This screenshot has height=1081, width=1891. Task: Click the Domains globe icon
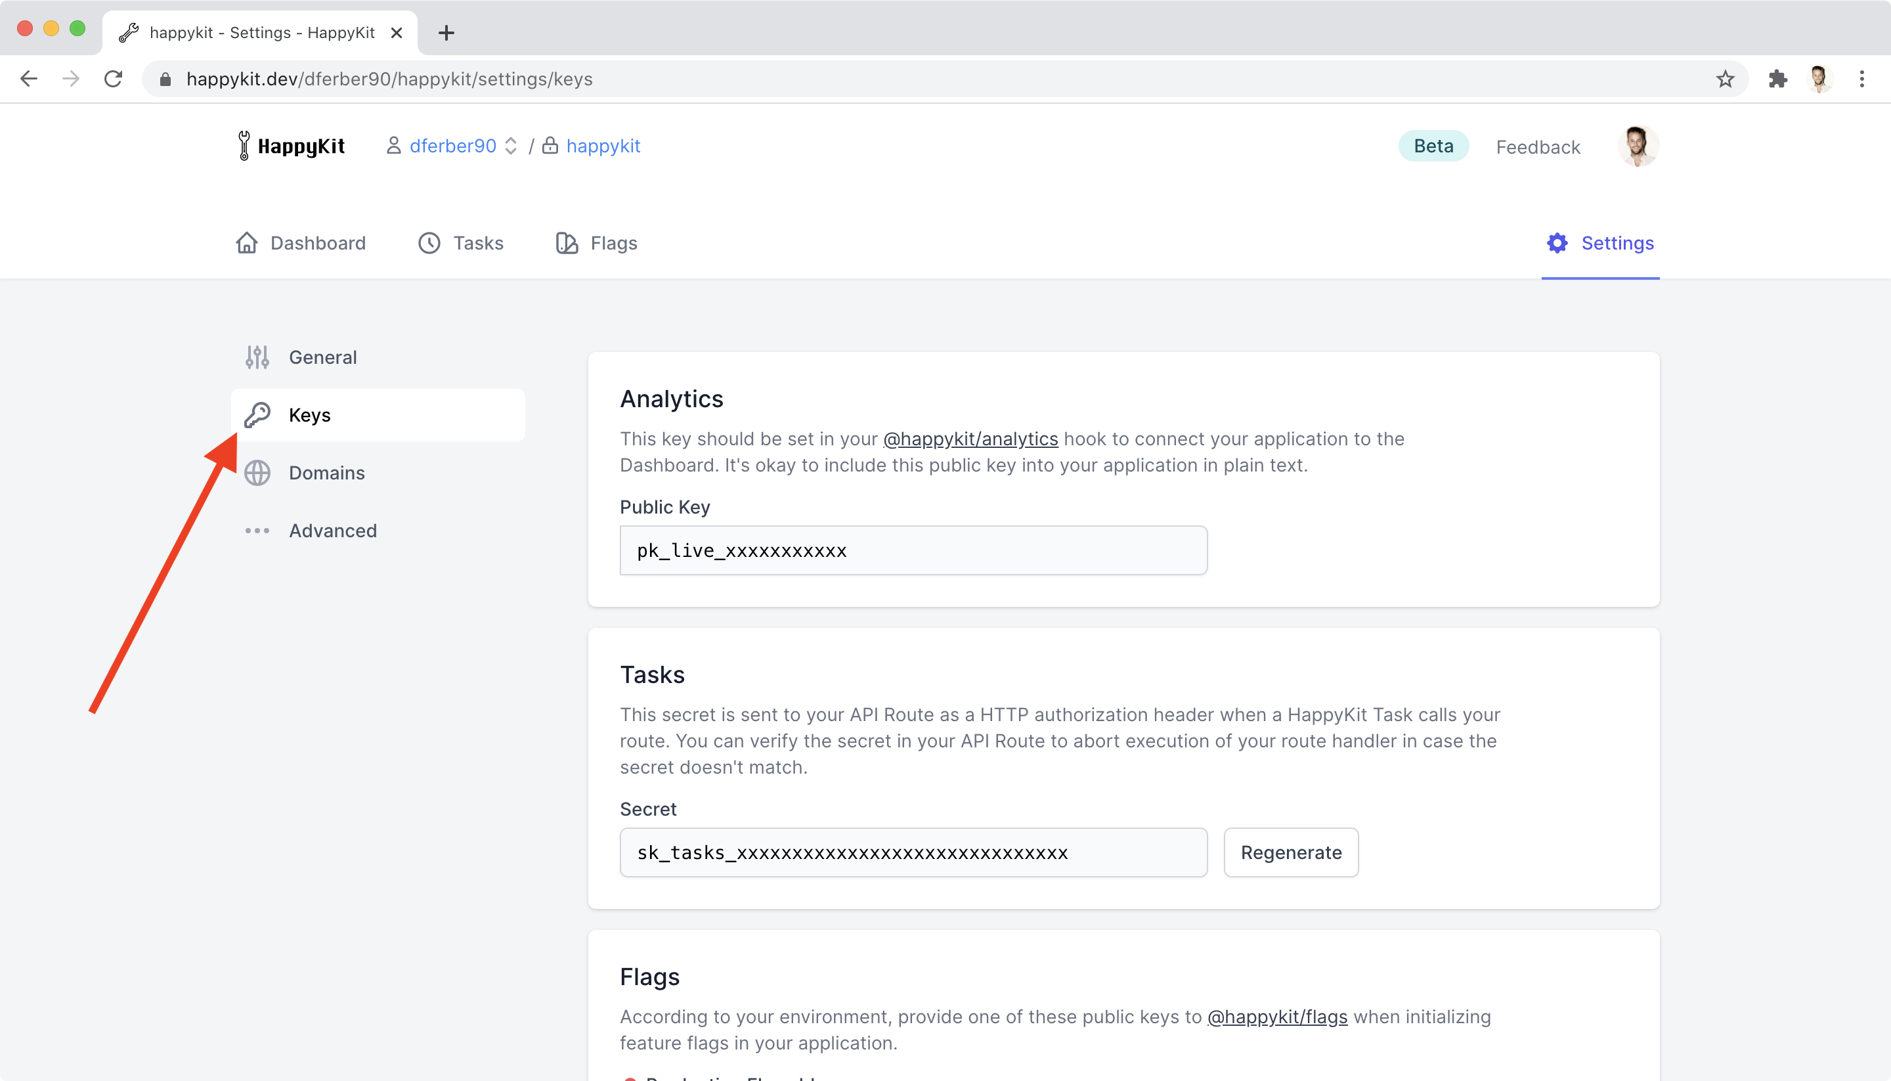pos(257,473)
